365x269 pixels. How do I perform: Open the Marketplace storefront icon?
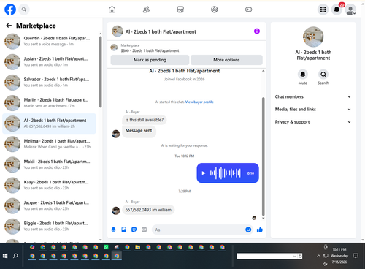pyautogui.click(x=180, y=10)
